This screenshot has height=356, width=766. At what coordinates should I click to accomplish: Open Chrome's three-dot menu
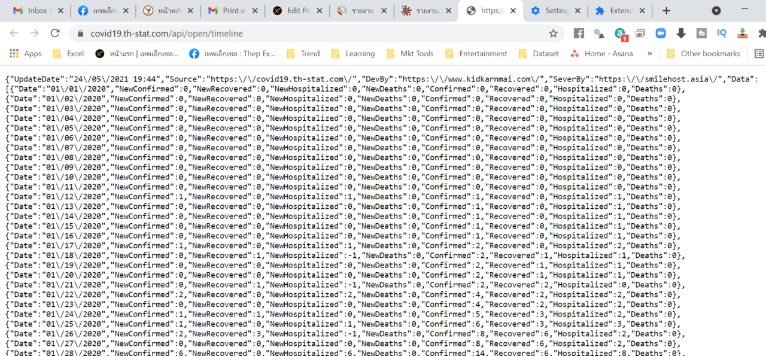[x=763, y=33]
